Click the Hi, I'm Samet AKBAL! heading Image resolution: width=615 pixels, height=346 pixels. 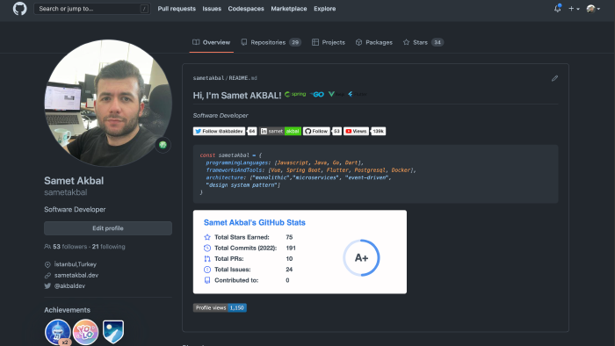coord(237,96)
